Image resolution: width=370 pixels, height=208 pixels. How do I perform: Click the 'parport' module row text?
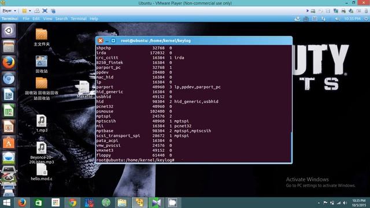[x=158, y=87]
